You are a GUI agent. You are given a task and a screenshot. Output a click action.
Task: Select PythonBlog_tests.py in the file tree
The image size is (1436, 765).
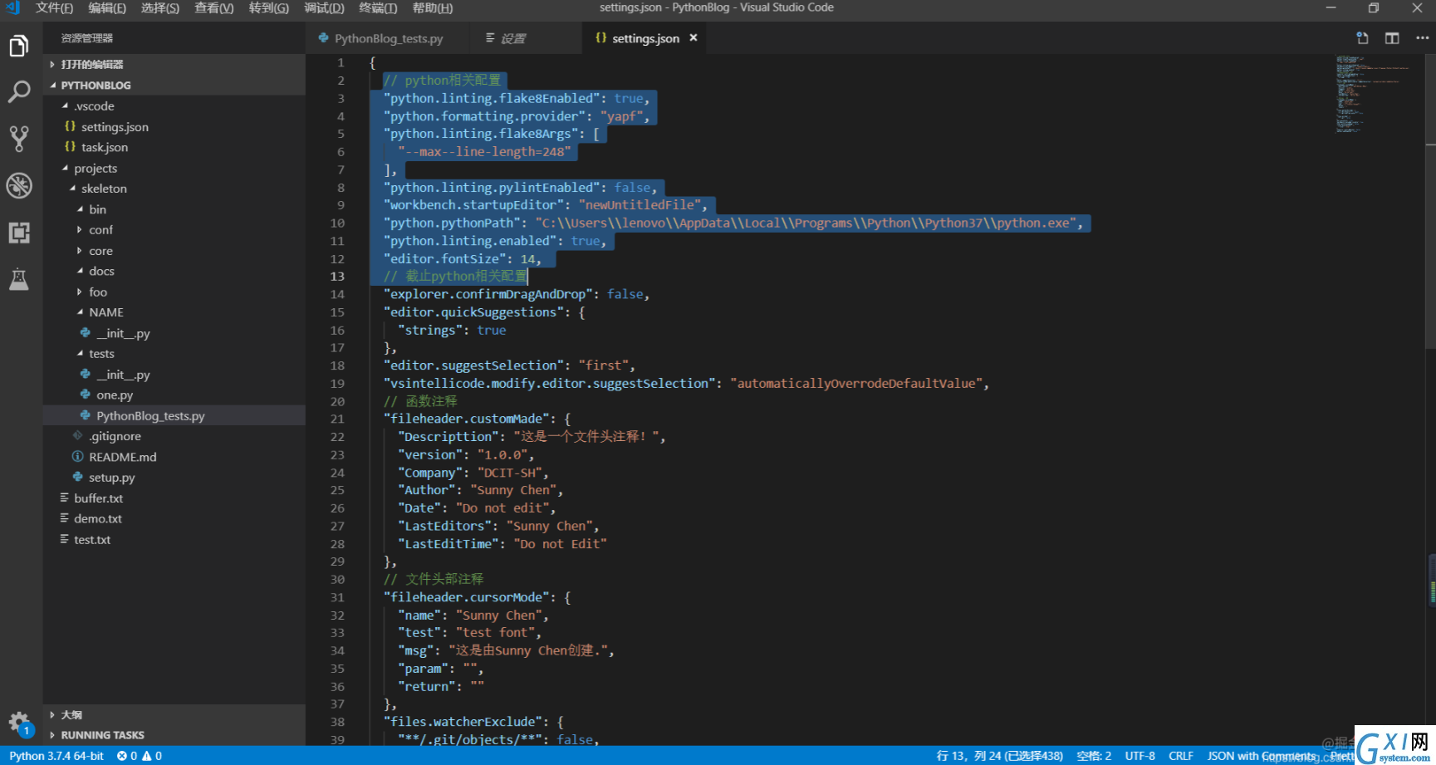pos(150,416)
